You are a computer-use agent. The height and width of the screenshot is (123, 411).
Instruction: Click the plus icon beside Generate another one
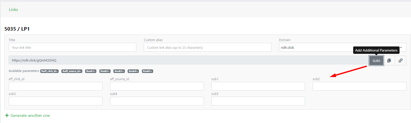(7, 116)
